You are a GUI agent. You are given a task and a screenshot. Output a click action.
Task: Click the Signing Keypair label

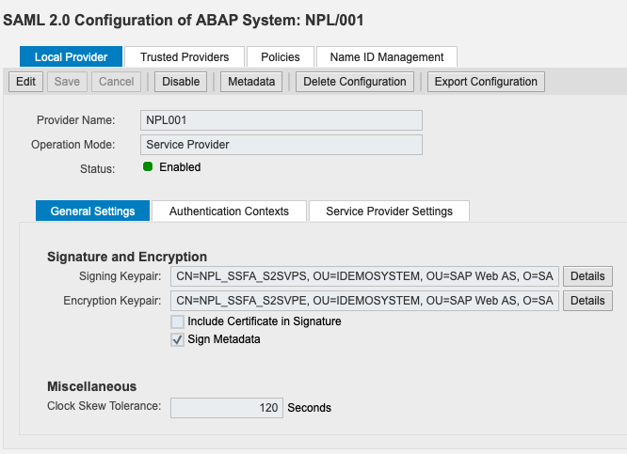pyautogui.click(x=120, y=276)
